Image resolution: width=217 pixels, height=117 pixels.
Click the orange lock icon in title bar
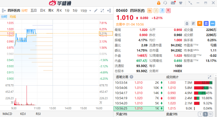[x=159, y=3]
